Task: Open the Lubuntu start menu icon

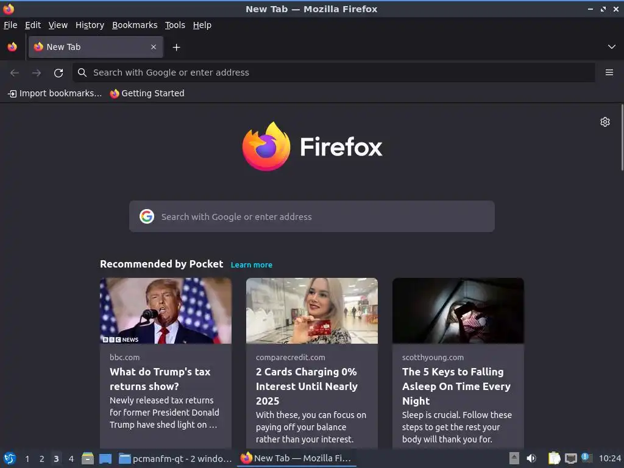Action: [10, 458]
